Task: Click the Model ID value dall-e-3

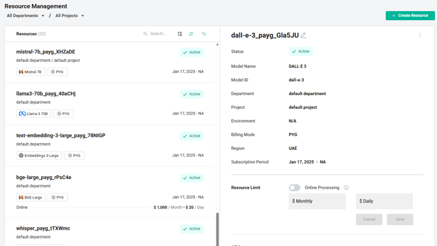Action: coord(296,80)
